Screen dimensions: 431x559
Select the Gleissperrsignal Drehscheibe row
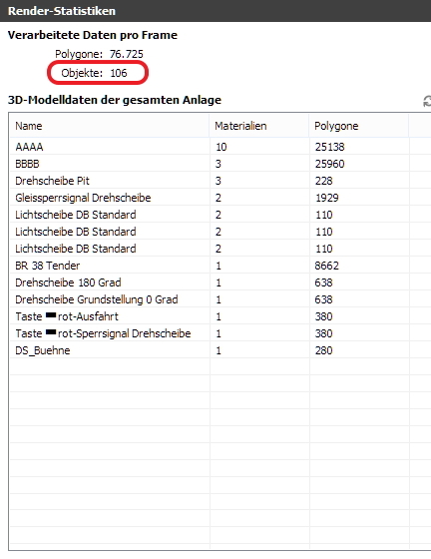tap(219, 198)
